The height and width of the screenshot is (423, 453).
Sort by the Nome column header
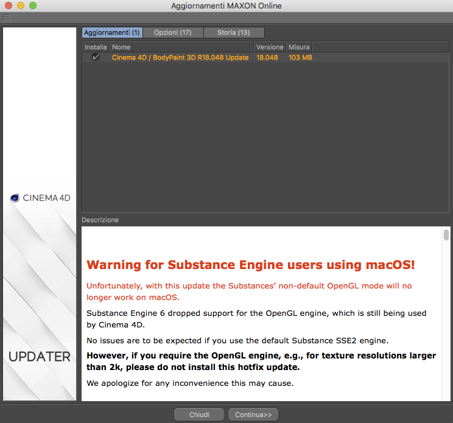[x=181, y=47]
